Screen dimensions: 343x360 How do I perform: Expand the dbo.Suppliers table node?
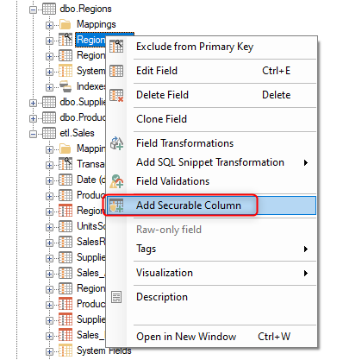[34, 103]
